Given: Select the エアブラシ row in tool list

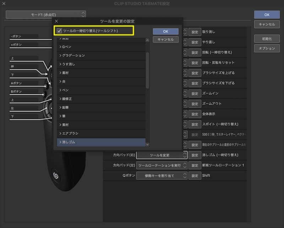Looking at the screenshot, I should [x=101, y=134].
